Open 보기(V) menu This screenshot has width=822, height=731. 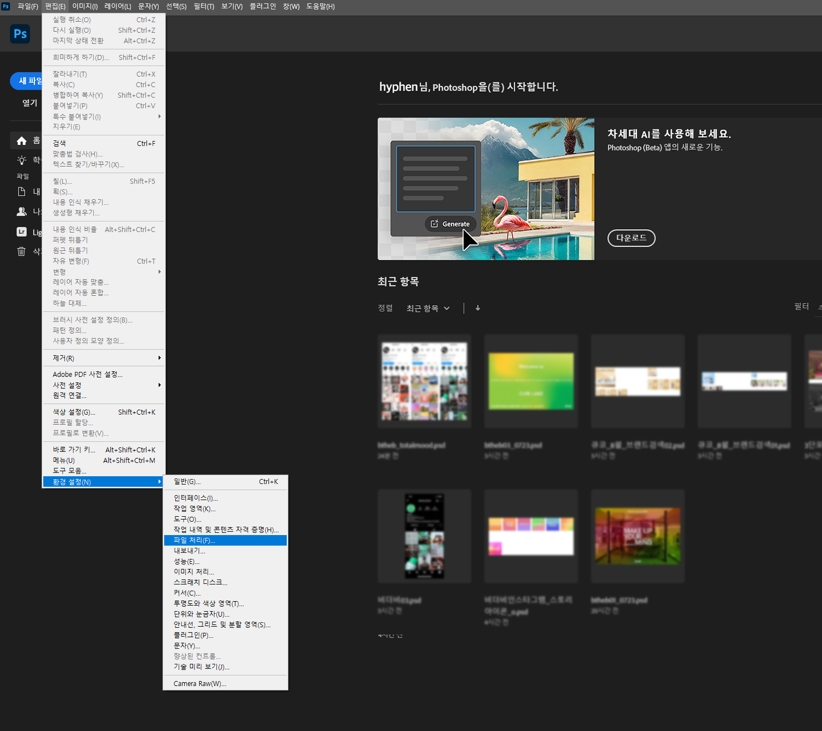232,6
